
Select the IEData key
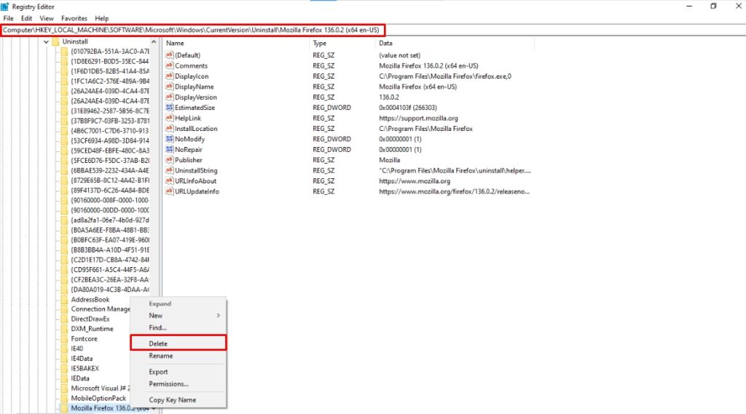80,378
